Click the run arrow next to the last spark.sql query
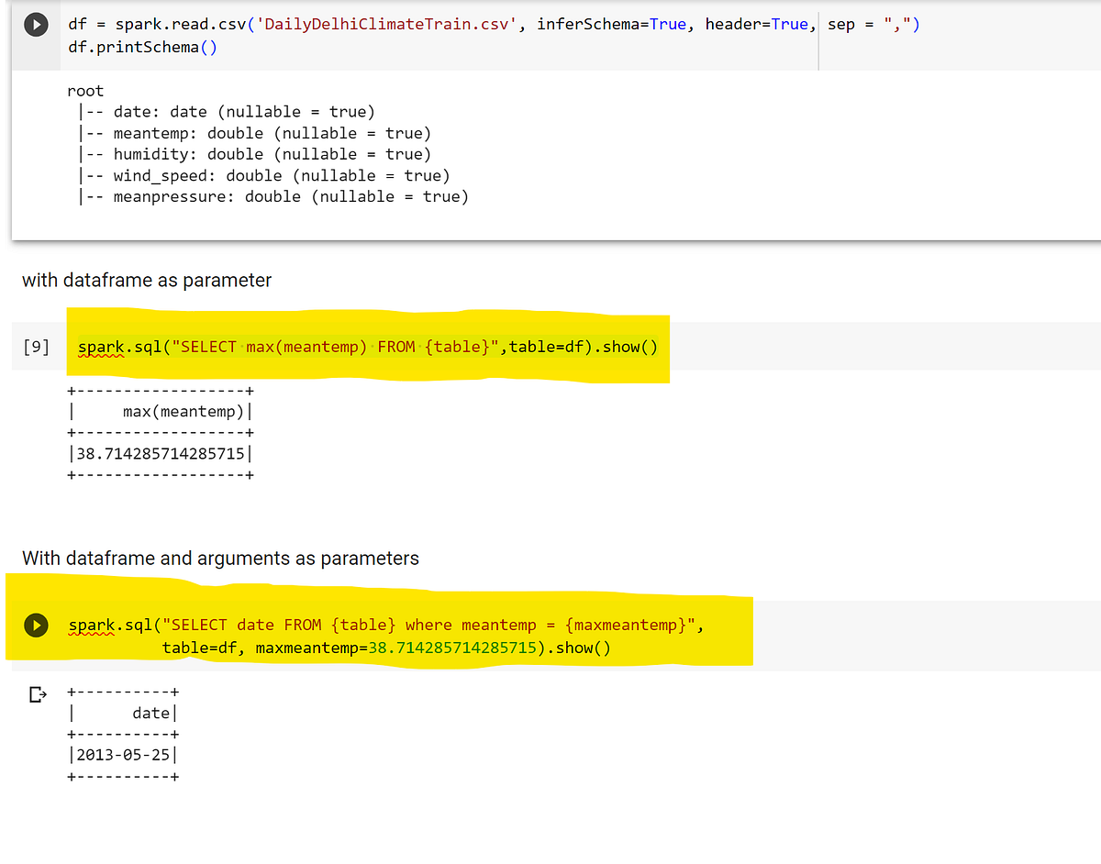This screenshot has height=864, width=1101. click(x=36, y=626)
